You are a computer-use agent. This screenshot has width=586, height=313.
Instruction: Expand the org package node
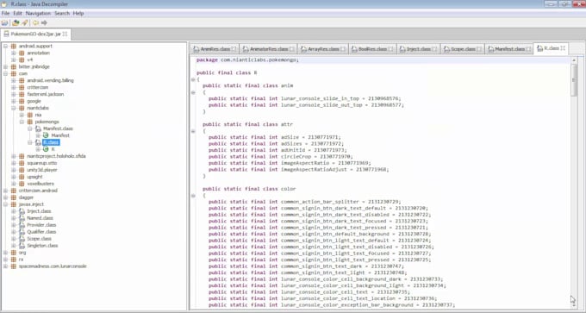[x=6, y=253]
